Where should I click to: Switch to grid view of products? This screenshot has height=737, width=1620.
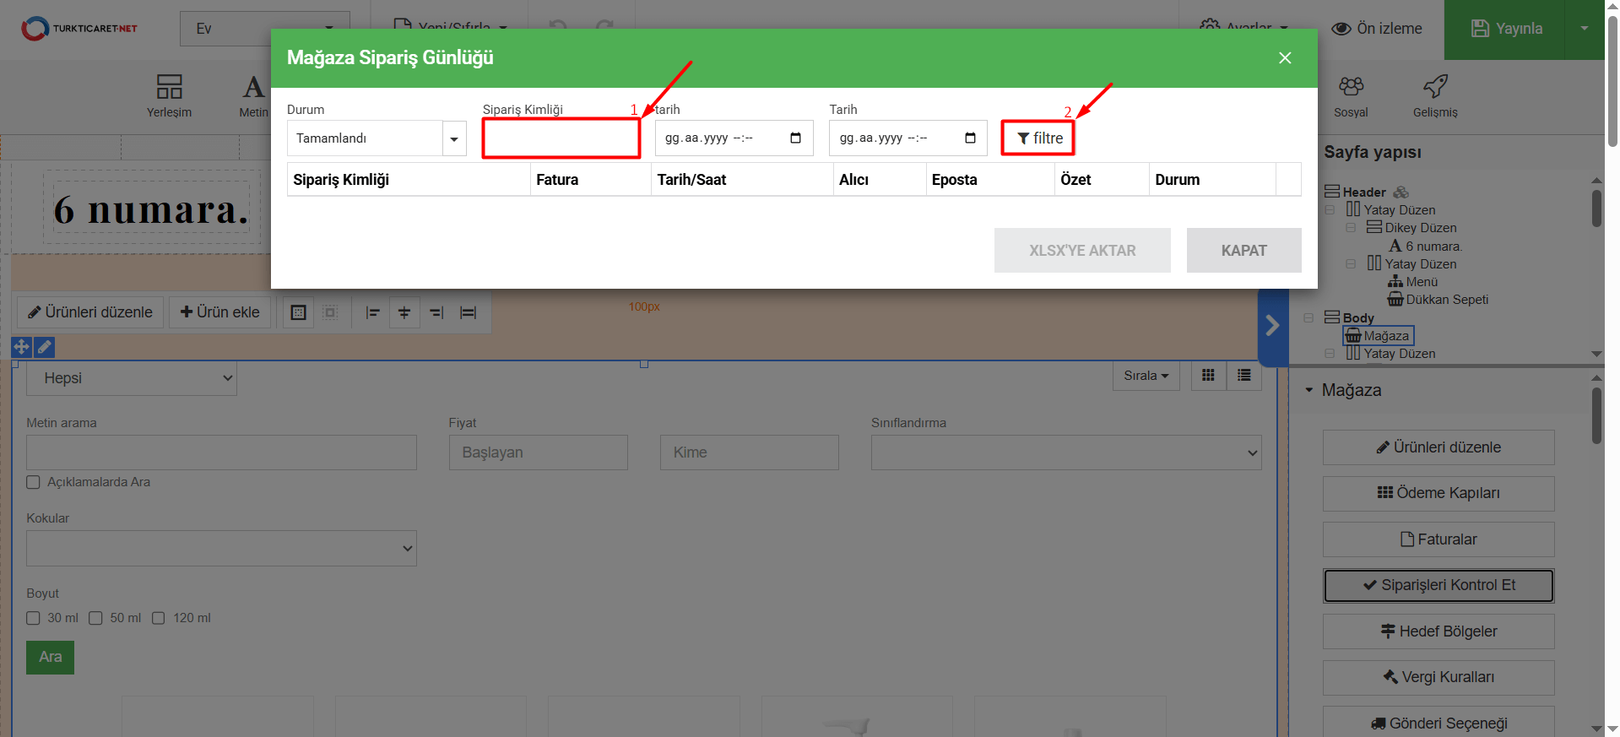coord(1208,376)
